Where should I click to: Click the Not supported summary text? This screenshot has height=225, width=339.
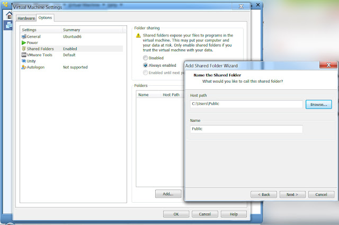[x=75, y=67]
